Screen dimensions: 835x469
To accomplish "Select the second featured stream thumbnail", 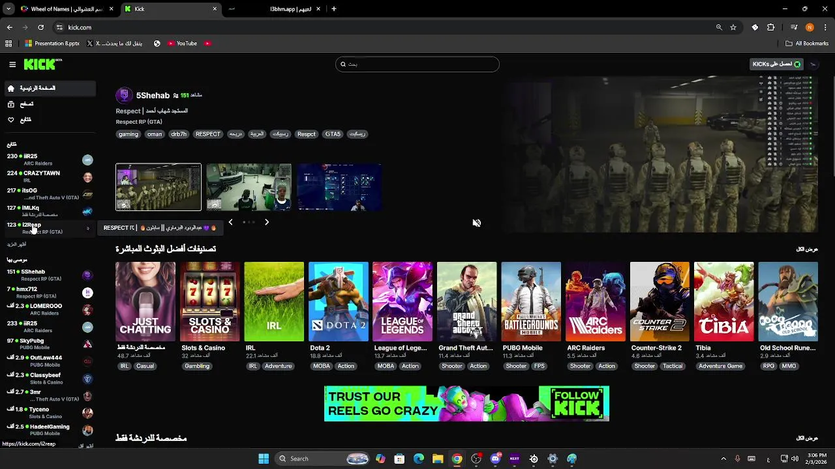I will pos(249,187).
